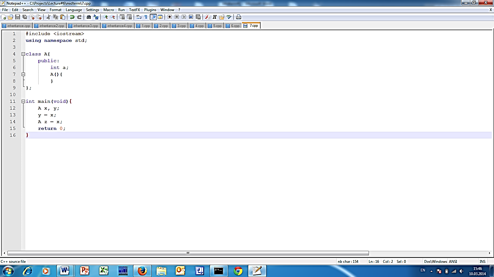The width and height of the screenshot is (494, 277).
Task: Open the Settings menu
Action: coord(93,10)
